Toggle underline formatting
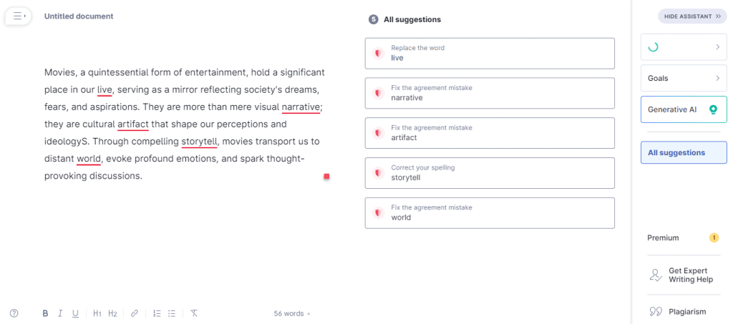The width and height of the screenshot is (733, 324). tap(75, 313)
